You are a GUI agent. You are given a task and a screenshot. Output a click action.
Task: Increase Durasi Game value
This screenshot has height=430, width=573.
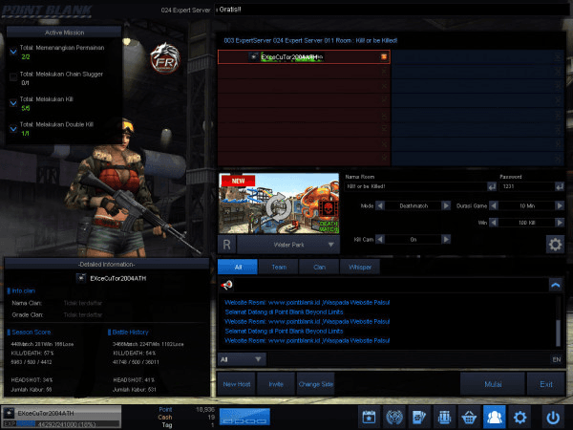click(x=560, y=205)
